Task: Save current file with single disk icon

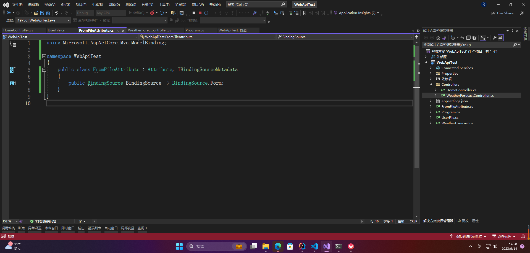Action: (x=42, y=13)
